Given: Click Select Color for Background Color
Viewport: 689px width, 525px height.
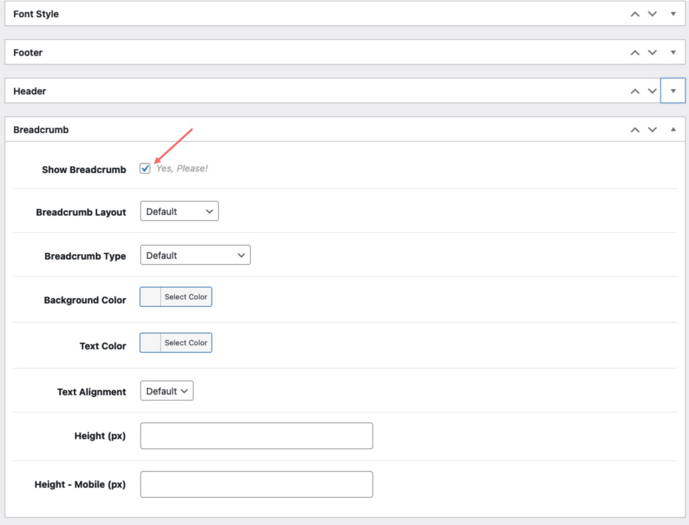Looking at the screenshot, I should (186, 297).
